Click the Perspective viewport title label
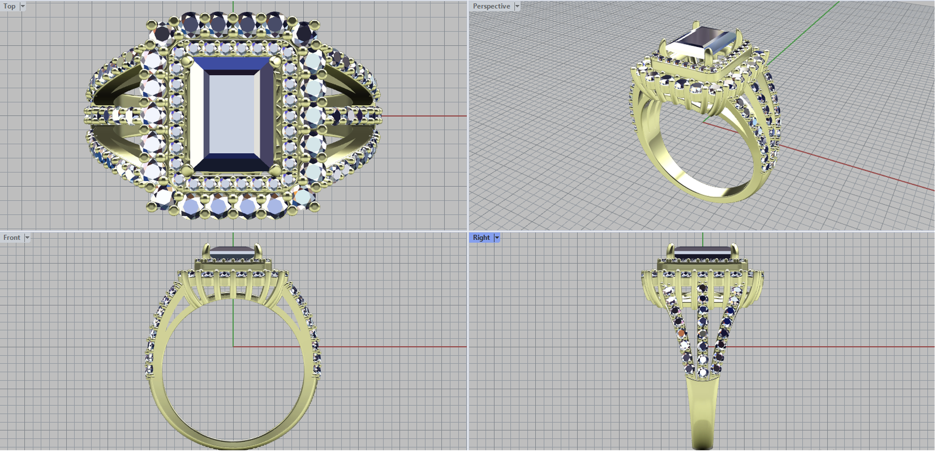 pos(491,6)
